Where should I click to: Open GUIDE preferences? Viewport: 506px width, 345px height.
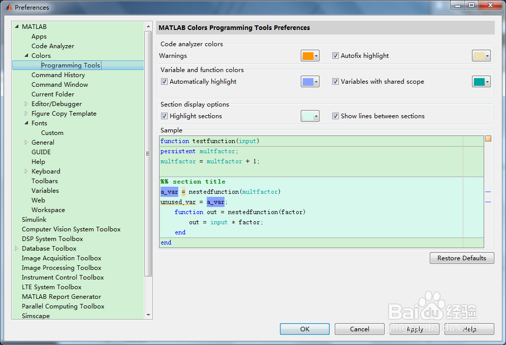click(x=41, y=152)
